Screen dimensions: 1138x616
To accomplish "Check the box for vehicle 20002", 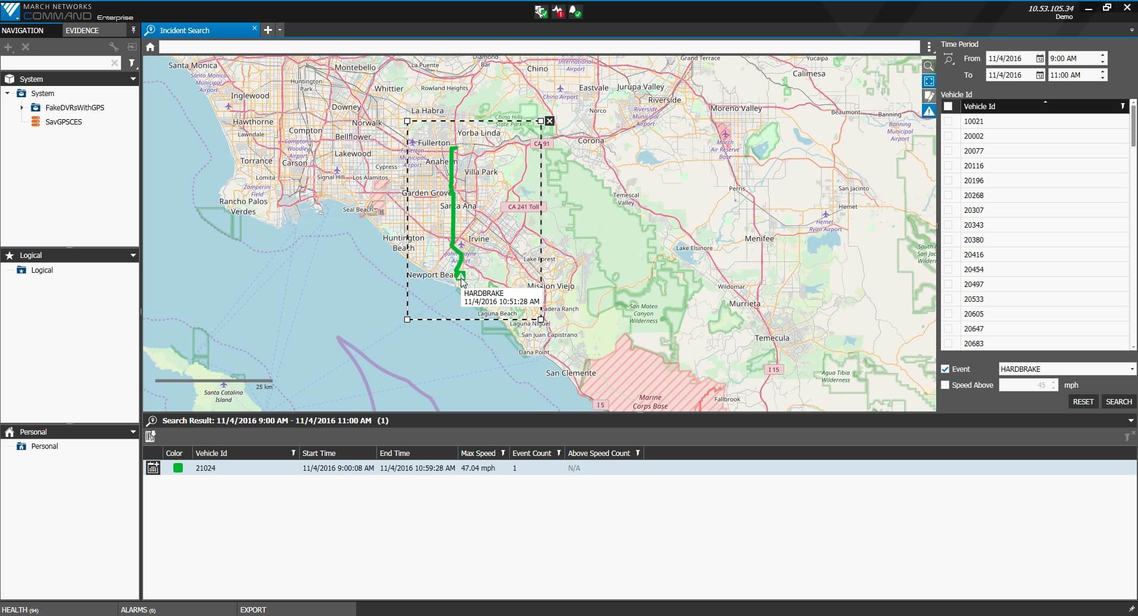I will pos(948,136).
